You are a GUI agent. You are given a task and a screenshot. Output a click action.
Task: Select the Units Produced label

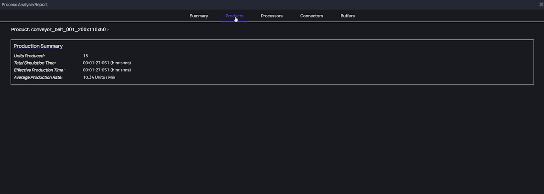click(29, 56)
